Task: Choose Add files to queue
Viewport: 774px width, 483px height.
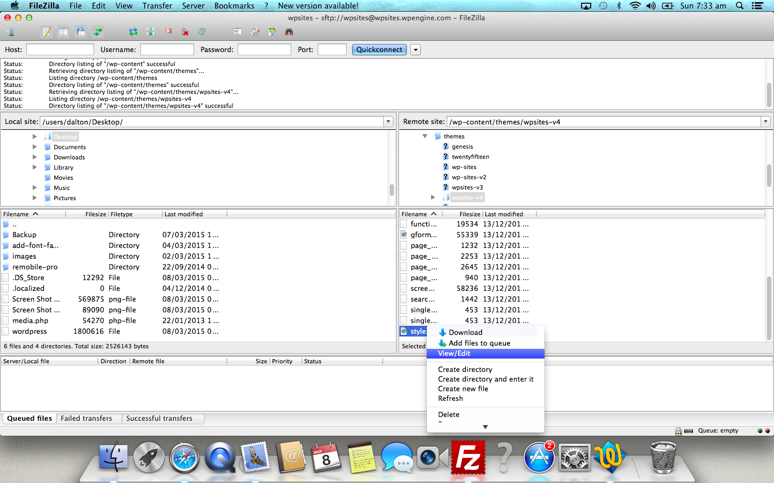Action: (485, 343)
